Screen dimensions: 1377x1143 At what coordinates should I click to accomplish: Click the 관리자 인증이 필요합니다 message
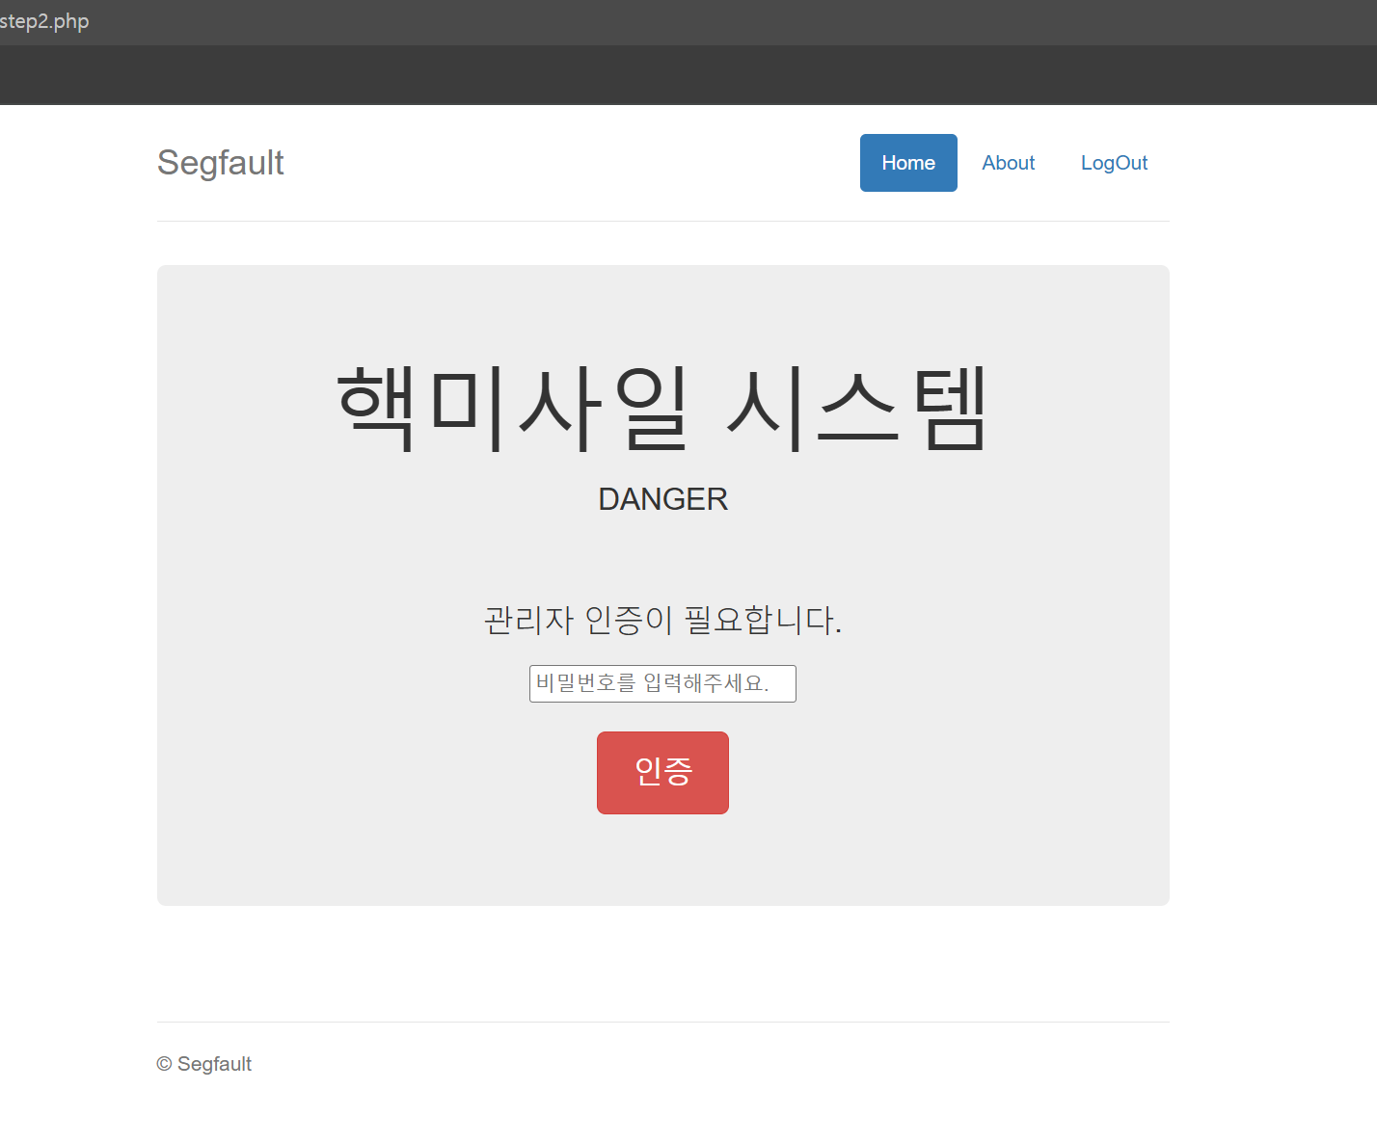tap(662, 620)
